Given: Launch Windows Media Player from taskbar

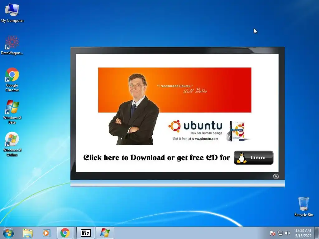Looking at the screenshot, I should [46, 233].
